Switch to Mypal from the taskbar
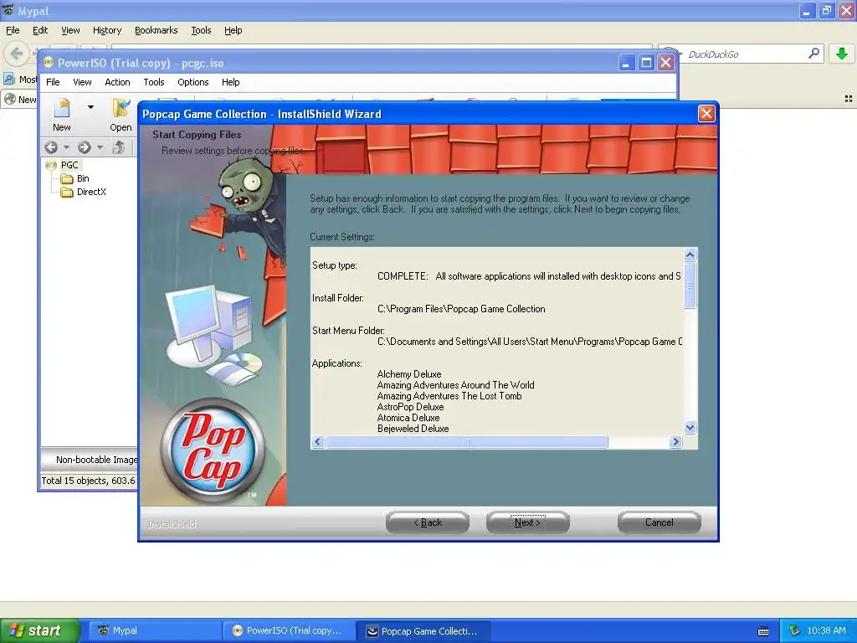The image size is (857, 643). [x=155, y=630]
